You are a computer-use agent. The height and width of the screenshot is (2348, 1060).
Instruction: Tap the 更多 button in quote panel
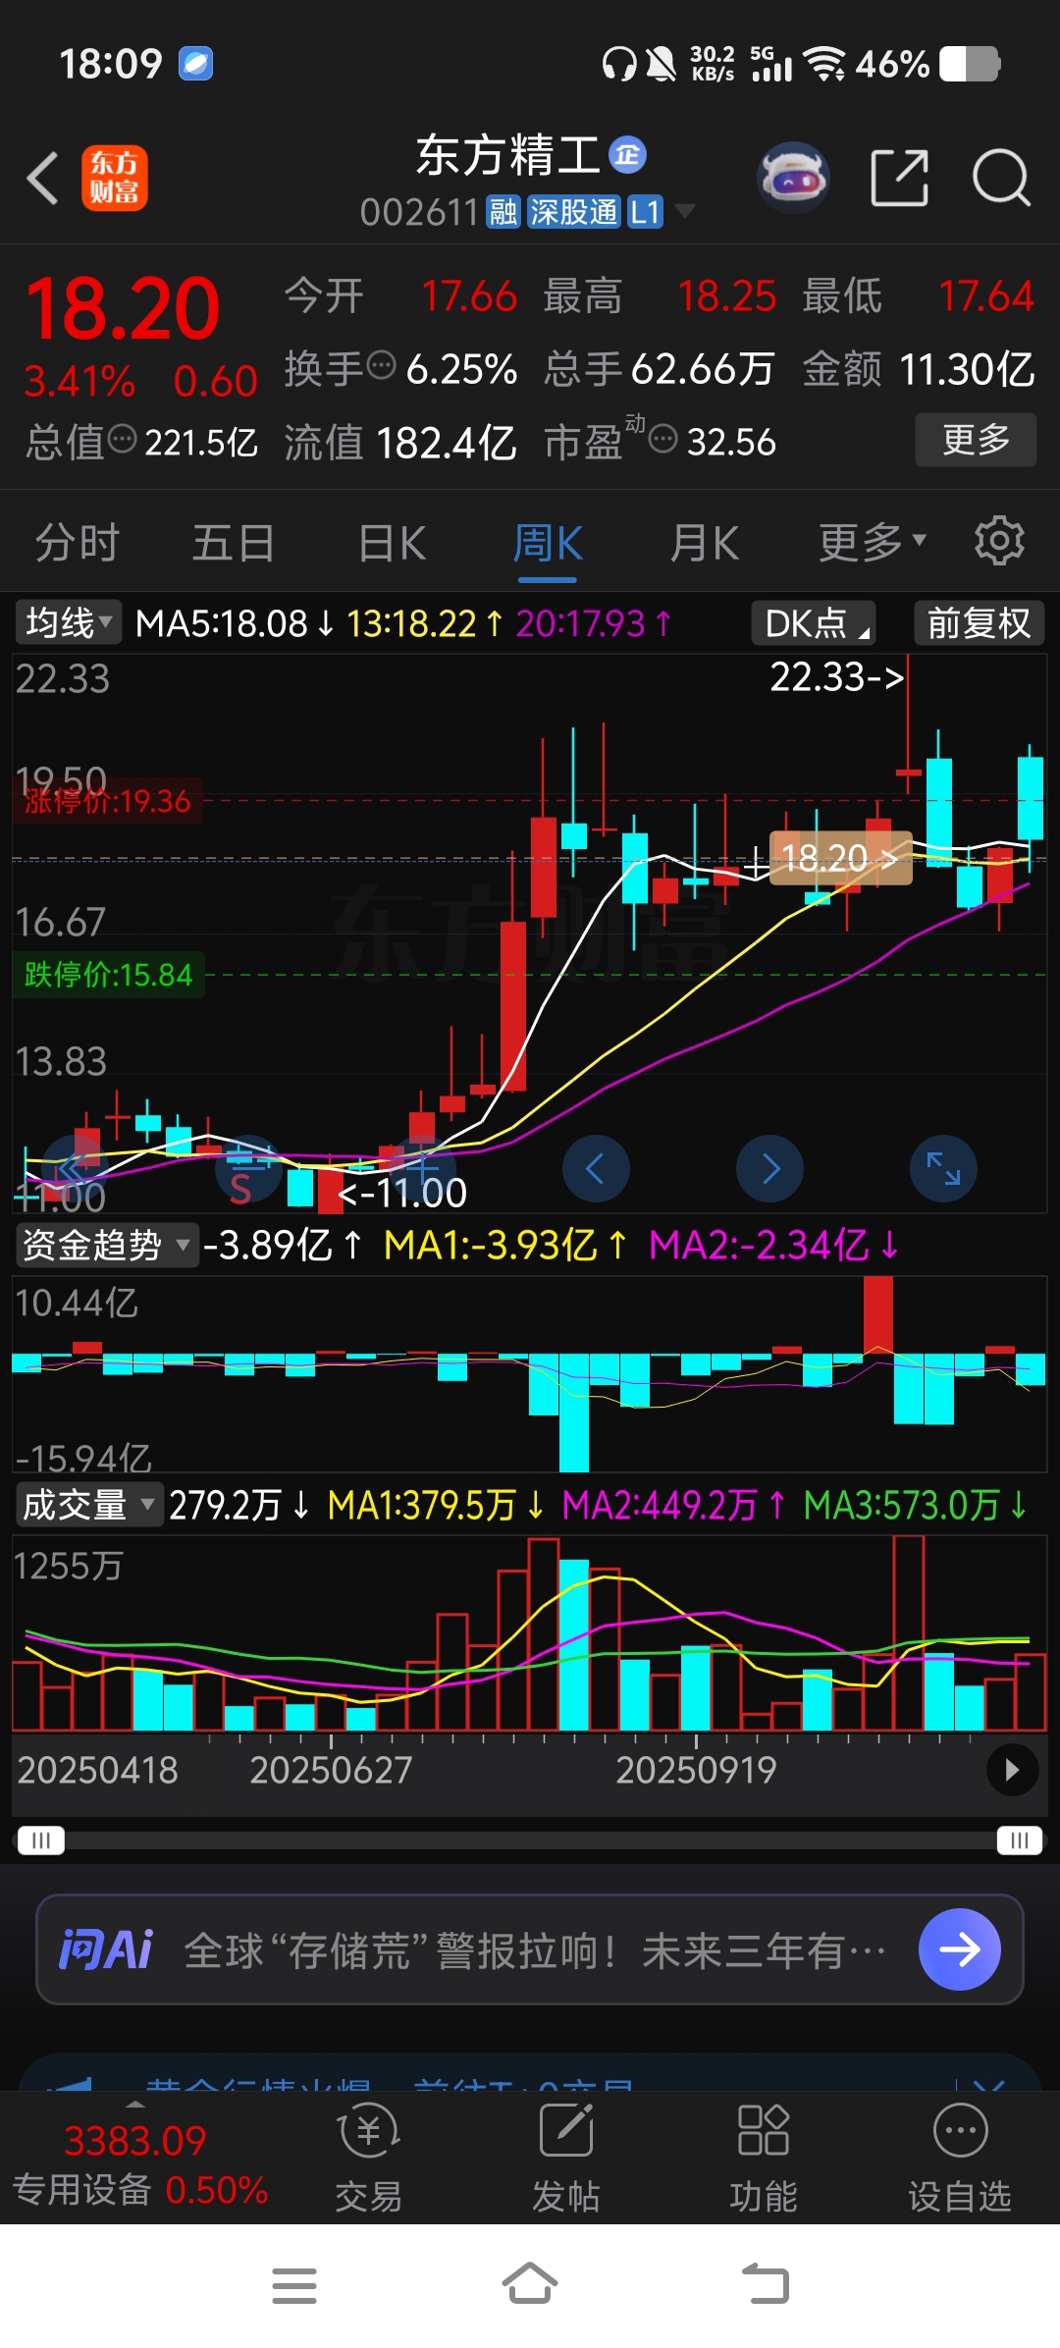click(976, 440)
